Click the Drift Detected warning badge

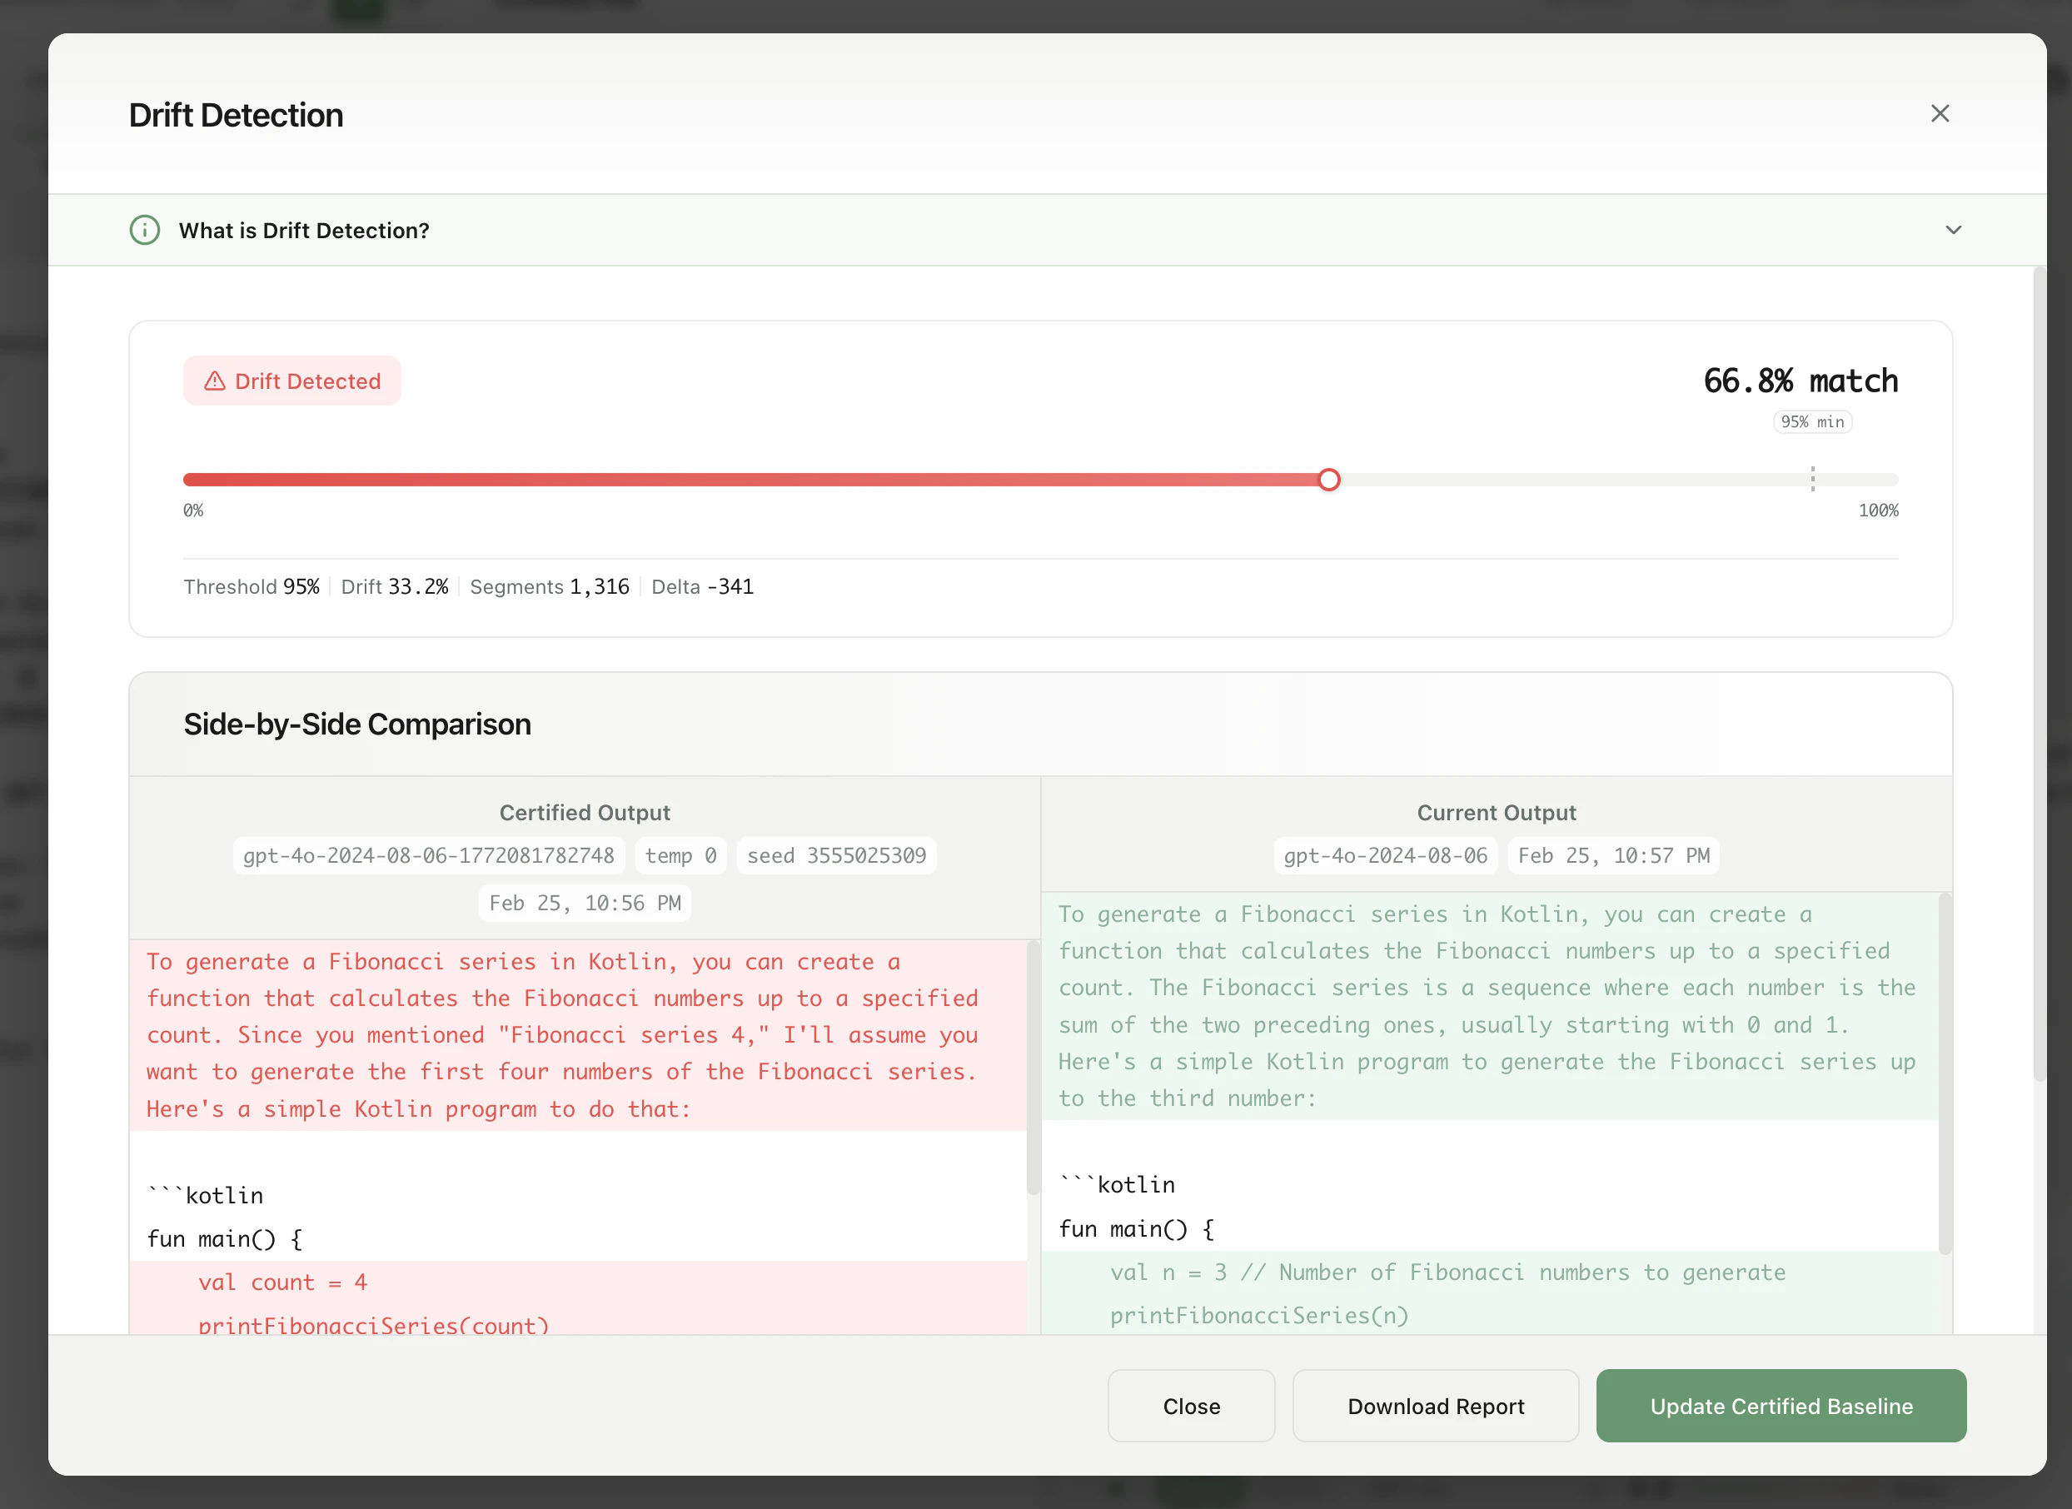292,381
